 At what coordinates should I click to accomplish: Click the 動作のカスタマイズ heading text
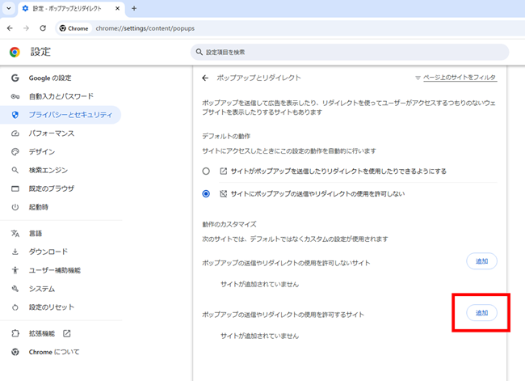point(229,224)
